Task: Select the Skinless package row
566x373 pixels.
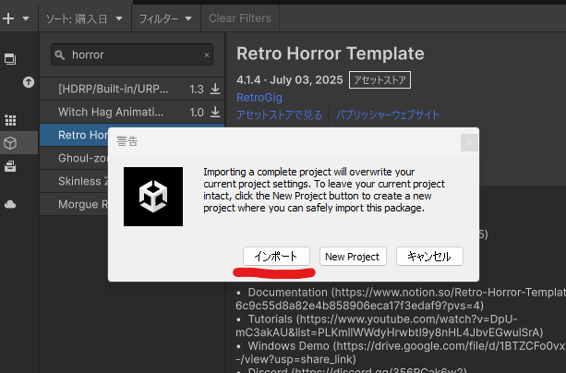Action: (x=74, y=181)
